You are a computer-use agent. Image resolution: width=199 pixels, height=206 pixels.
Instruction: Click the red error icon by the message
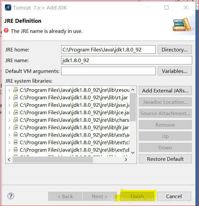point(6,31)
